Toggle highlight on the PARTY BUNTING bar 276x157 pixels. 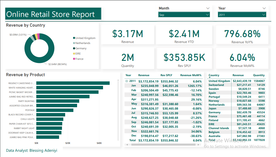58,101
